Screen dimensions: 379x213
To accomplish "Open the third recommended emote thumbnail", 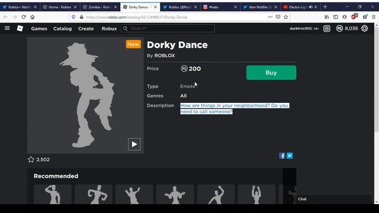I will (x=134, y=195).
